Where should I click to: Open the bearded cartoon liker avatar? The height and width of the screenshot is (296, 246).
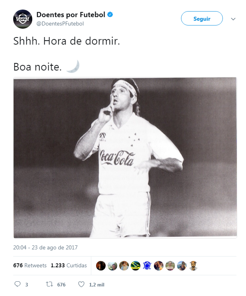pyautogui.click(x=193, y=266)
